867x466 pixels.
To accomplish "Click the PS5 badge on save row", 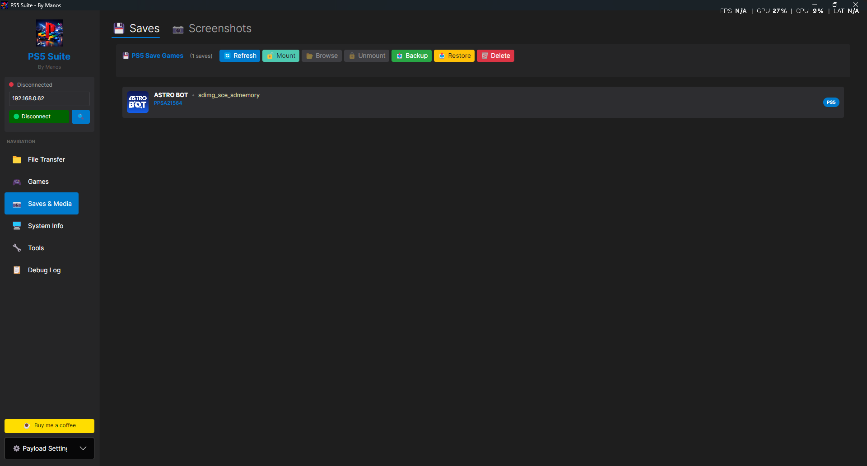I will [x=831, y=102].
